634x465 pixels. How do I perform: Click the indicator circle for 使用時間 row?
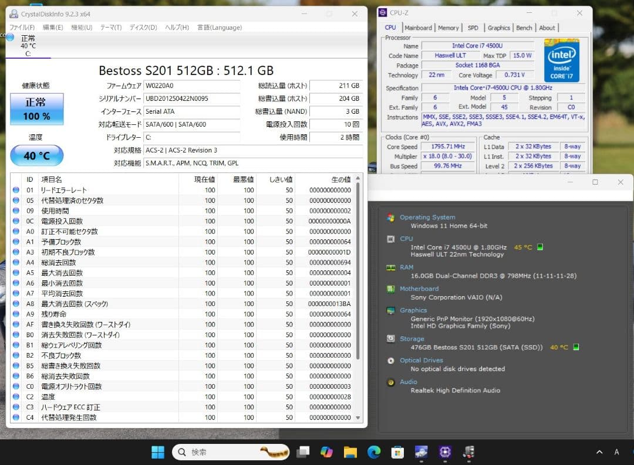tap(16, 209)
